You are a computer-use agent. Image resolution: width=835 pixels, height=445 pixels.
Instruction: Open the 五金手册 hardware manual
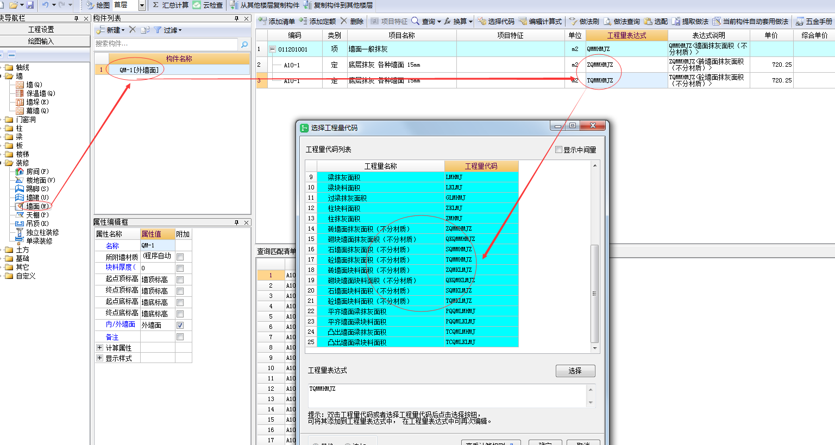(x=814, y=21)
